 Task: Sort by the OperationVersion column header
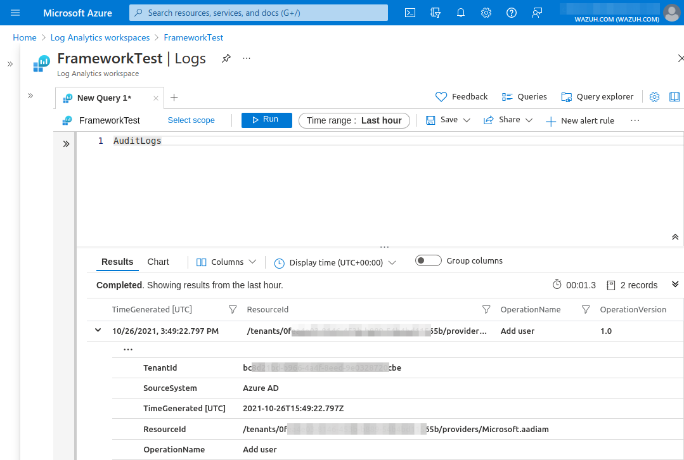tap(633, 310)
